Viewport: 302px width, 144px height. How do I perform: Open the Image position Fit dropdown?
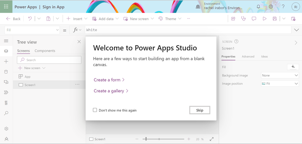click(280, 84)
